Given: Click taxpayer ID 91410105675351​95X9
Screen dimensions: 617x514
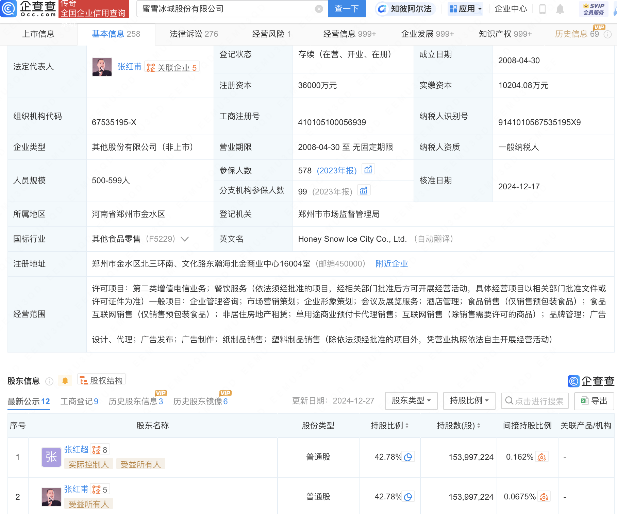Looking at the screenshot, I should point(539,122).
